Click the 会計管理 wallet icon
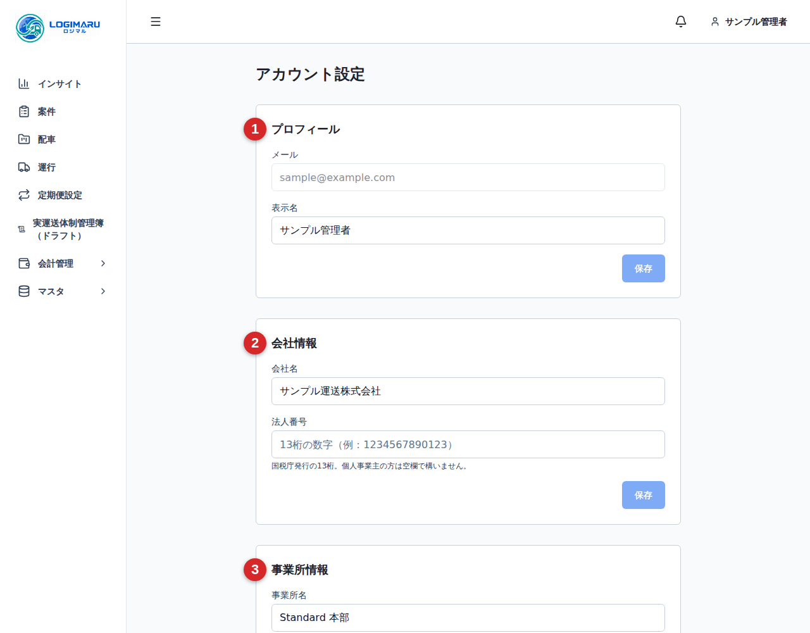This screenshot has height=633, width=810. [24, 263]
